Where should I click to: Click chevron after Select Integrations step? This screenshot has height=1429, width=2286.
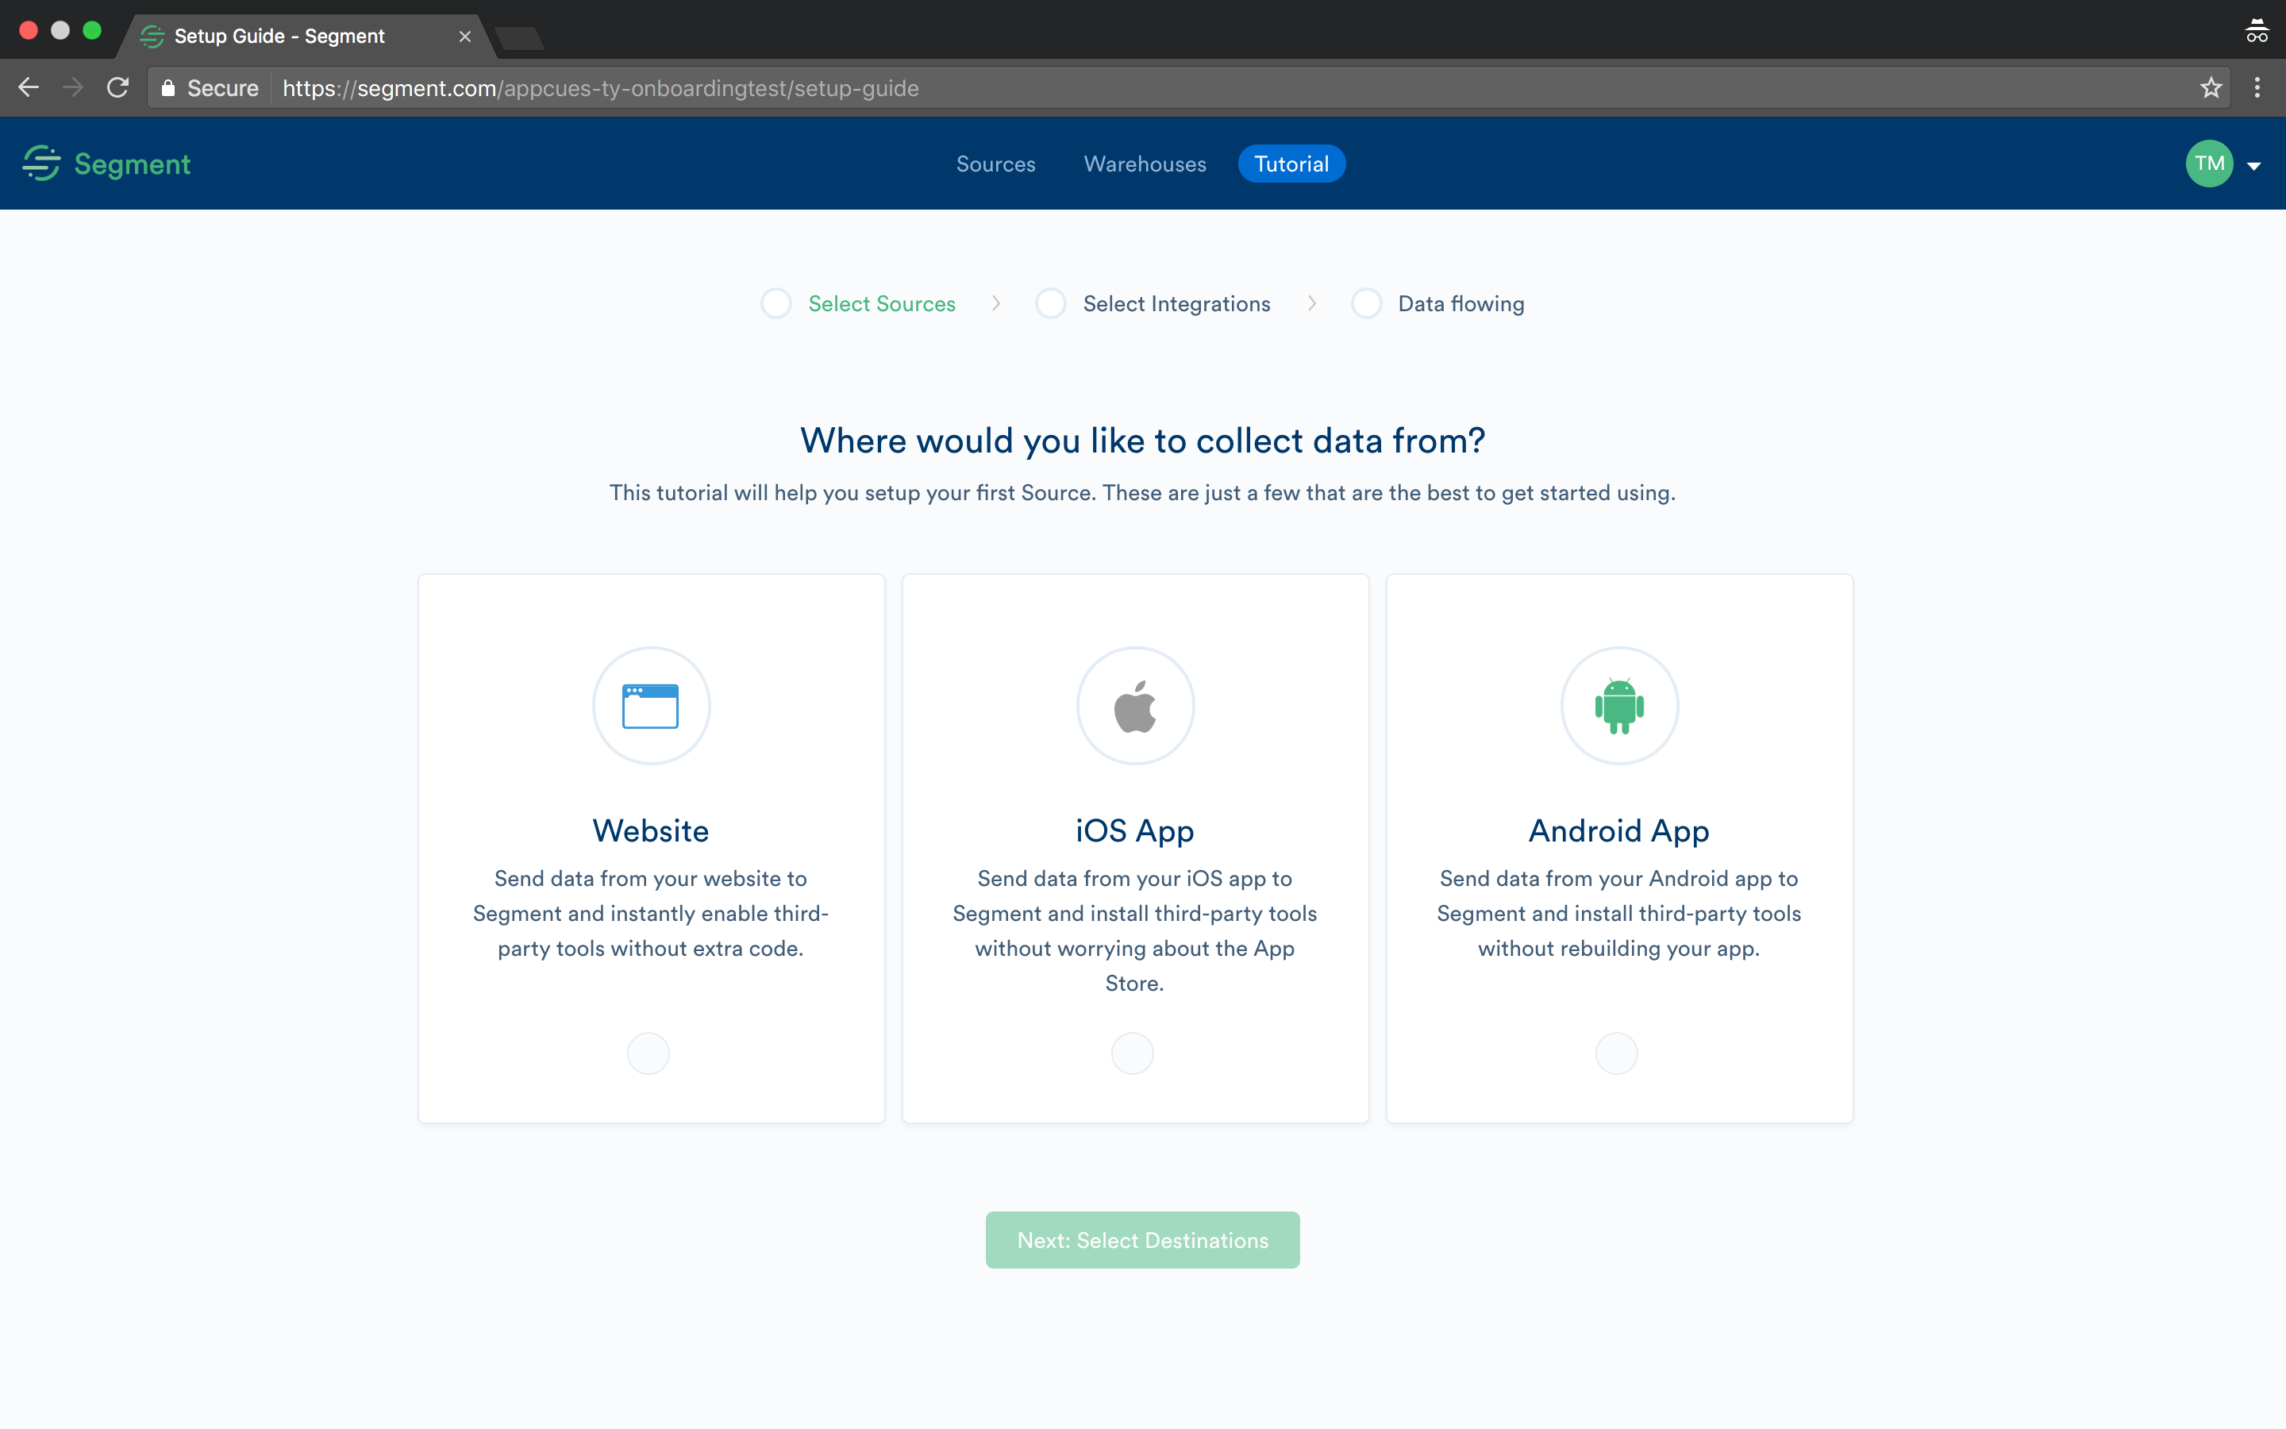[1312, 303]
